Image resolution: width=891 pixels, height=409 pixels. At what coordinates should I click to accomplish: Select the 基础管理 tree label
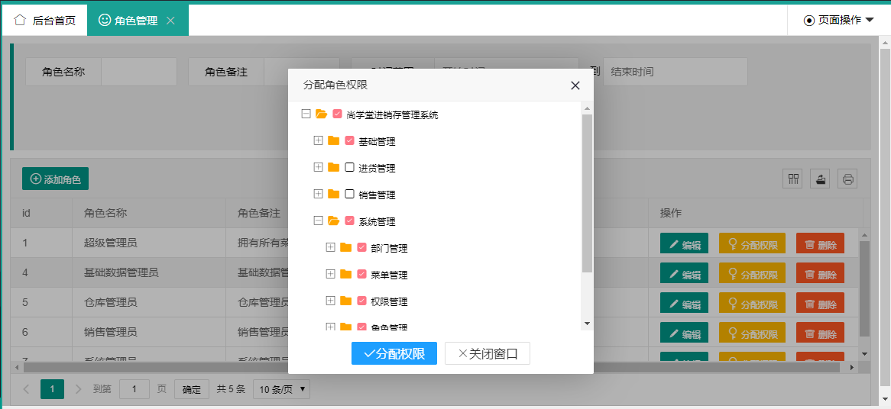(377, 141)
